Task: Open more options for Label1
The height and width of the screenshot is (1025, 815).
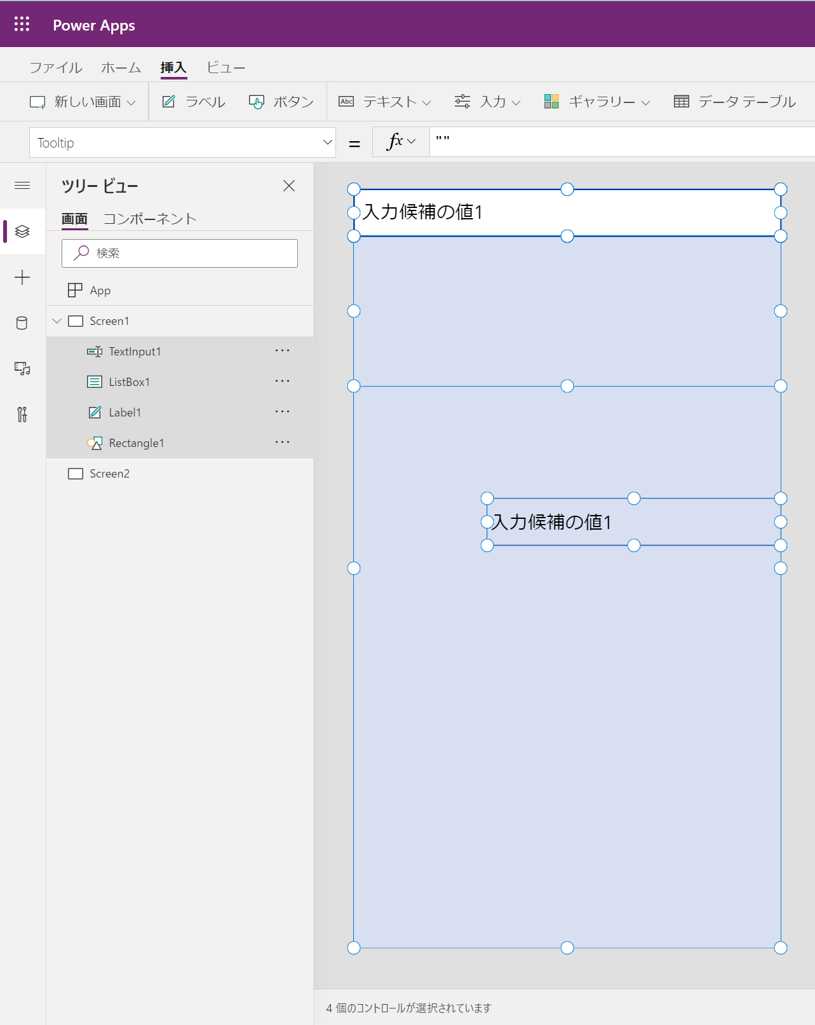Action: (283, 412)
